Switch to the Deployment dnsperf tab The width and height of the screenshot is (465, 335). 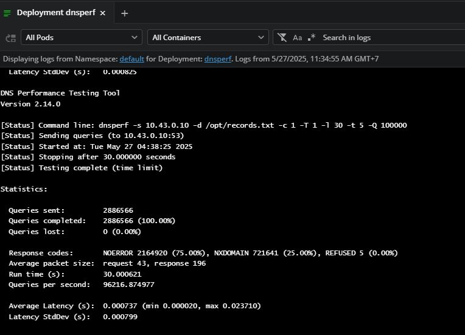[x=56, y=13]
